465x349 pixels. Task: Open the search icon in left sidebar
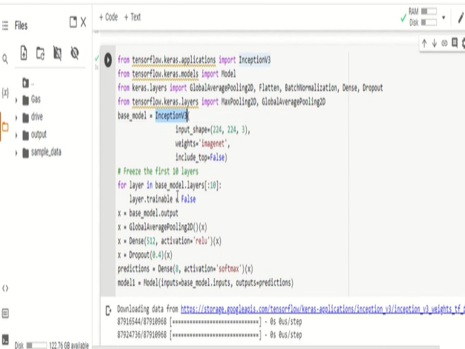pyautogui.click(x=5, y=59)
